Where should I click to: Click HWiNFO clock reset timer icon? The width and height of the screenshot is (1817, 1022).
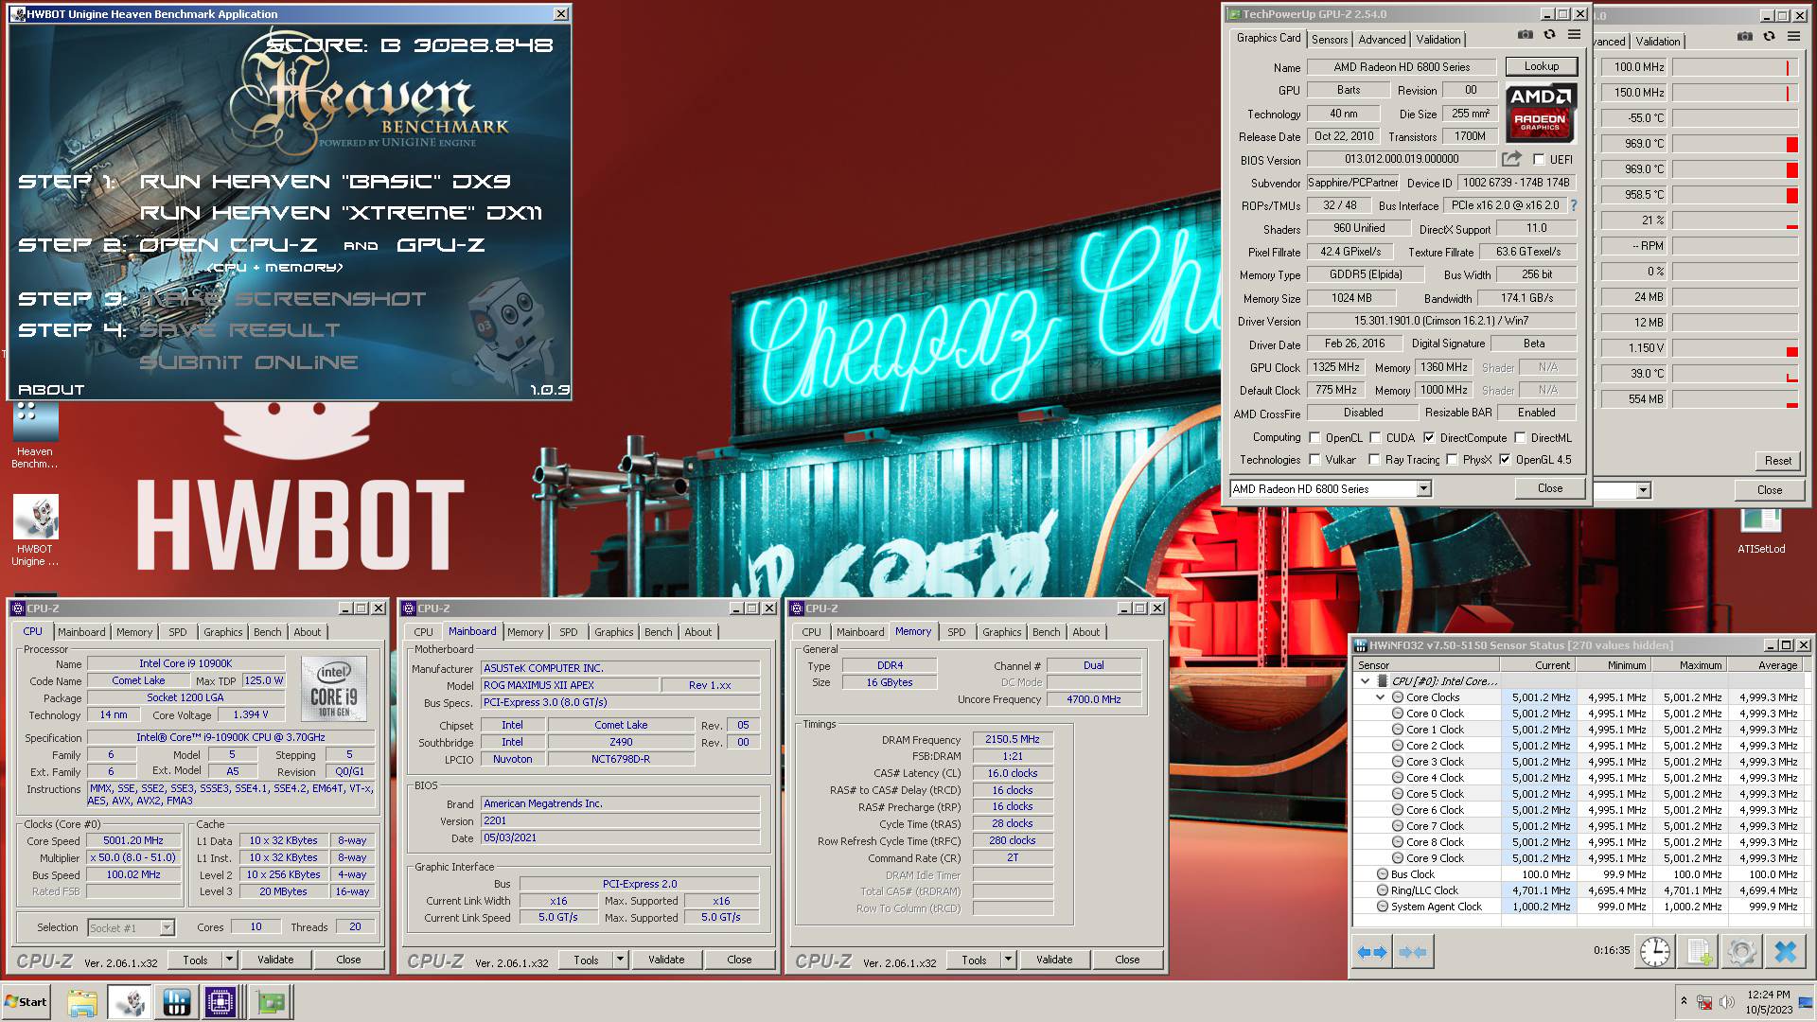(1655, 952)
